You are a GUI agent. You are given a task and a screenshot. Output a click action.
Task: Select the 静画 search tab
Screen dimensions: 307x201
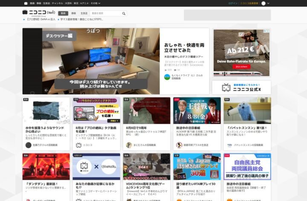pyautogui.click(x=74, y=13)
